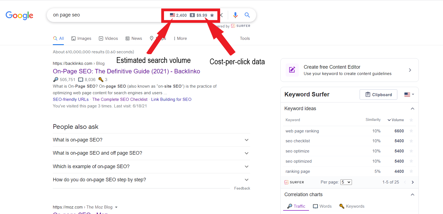Select the Words chart tab
The image size is (443, 214).
[322, 206]
